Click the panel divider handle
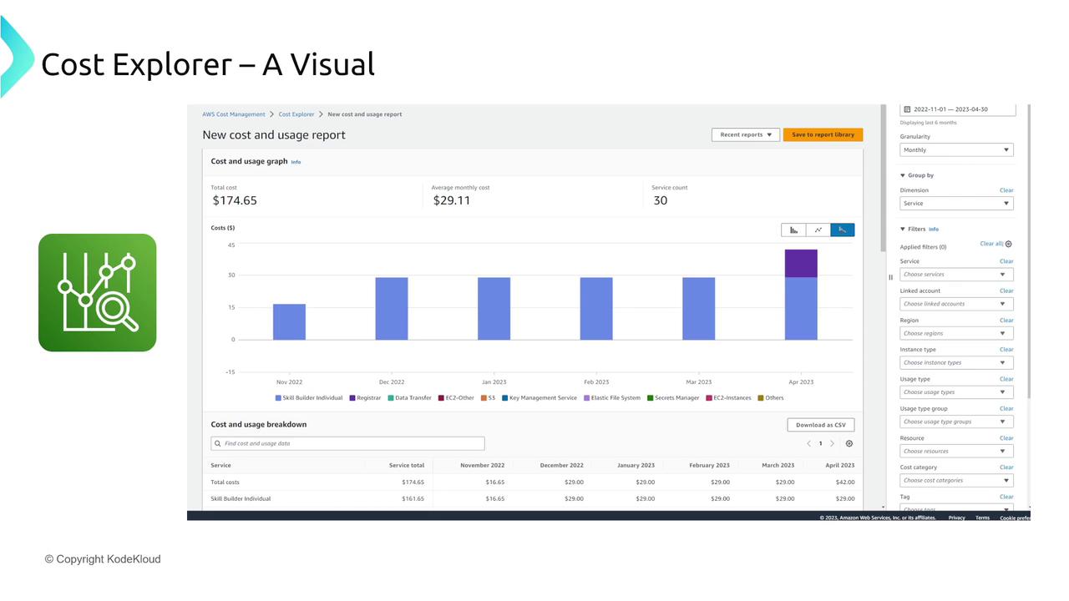The height and width of the screenshot is (601, 1069). (x=890, y=277)
